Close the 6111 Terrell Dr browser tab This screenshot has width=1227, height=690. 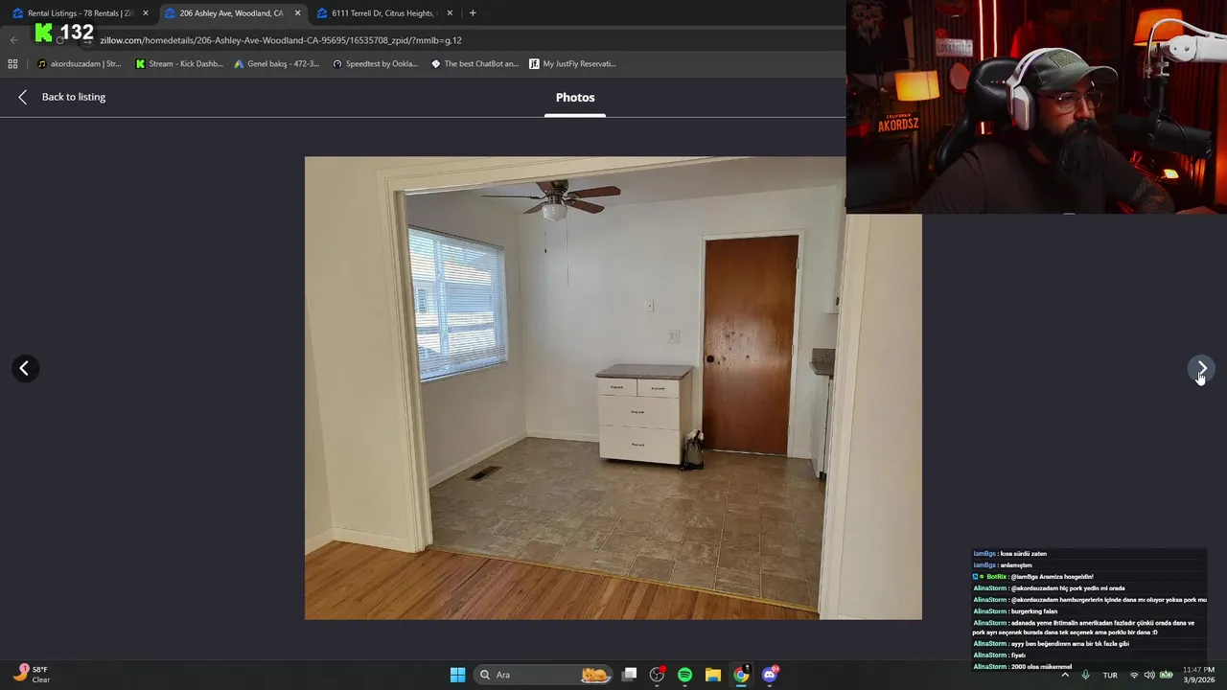coord(450,13)
